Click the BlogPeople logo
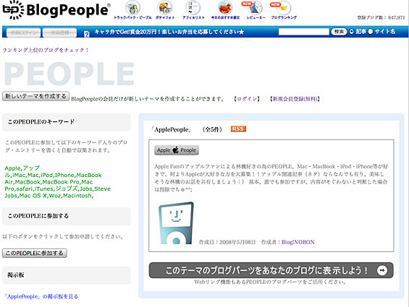The height and width of the screenshot is (307, 409). 56,10
